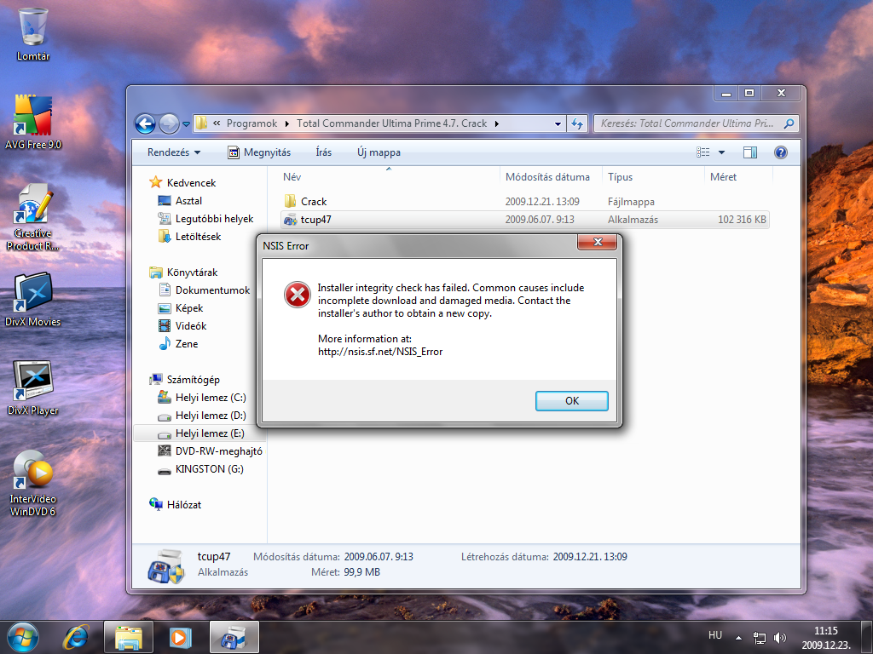The image size is (873, 654).
Task: Click the HU language indicator
Action: (715, 635)
